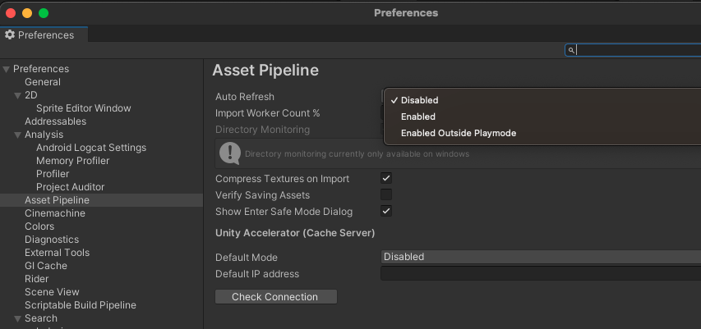Enable the Verify Saving Assets checkbox

click(386, 195)
